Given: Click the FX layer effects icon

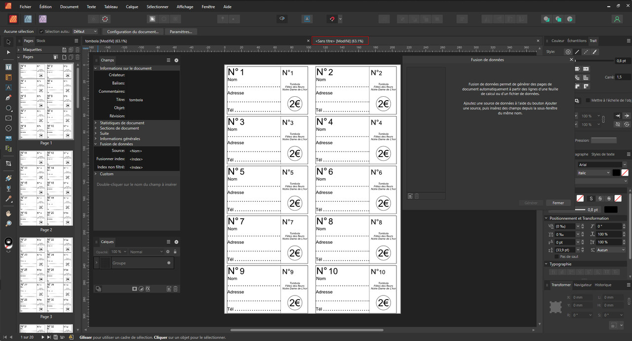Looking at the screenshot, I should click(148, 289).
